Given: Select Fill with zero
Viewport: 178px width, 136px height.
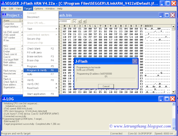Looking at the screenshot, I should point(41,53).
